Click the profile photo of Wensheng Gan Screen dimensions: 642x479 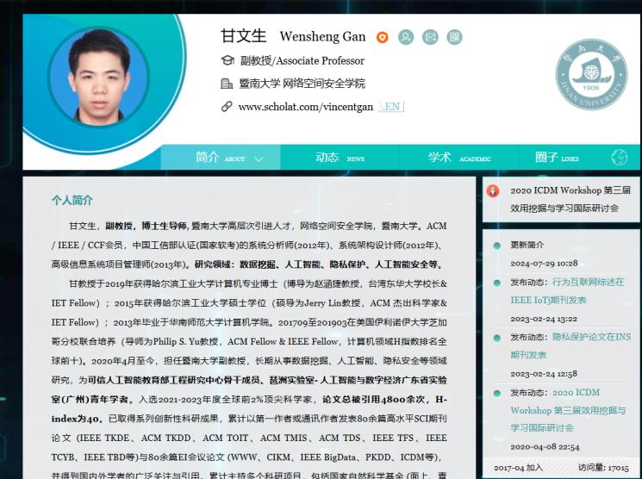99,77
